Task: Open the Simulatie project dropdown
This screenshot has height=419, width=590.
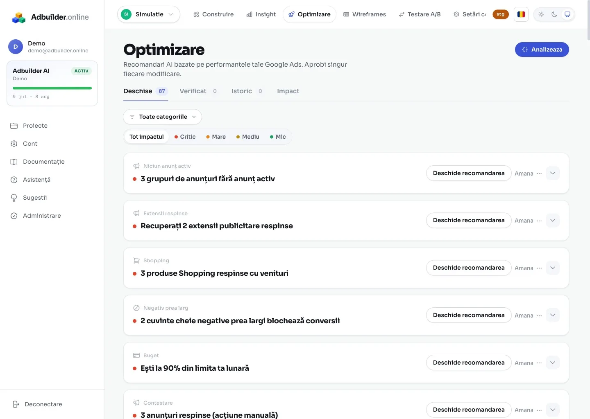Action: click(149, 14)
